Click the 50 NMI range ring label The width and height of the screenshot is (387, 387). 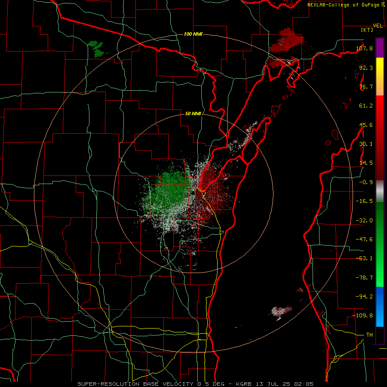coord(193,114)
